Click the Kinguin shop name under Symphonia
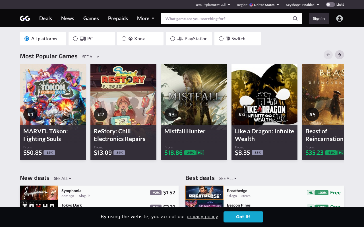This screenshot has width=364, height=227. tap(84, 196)
